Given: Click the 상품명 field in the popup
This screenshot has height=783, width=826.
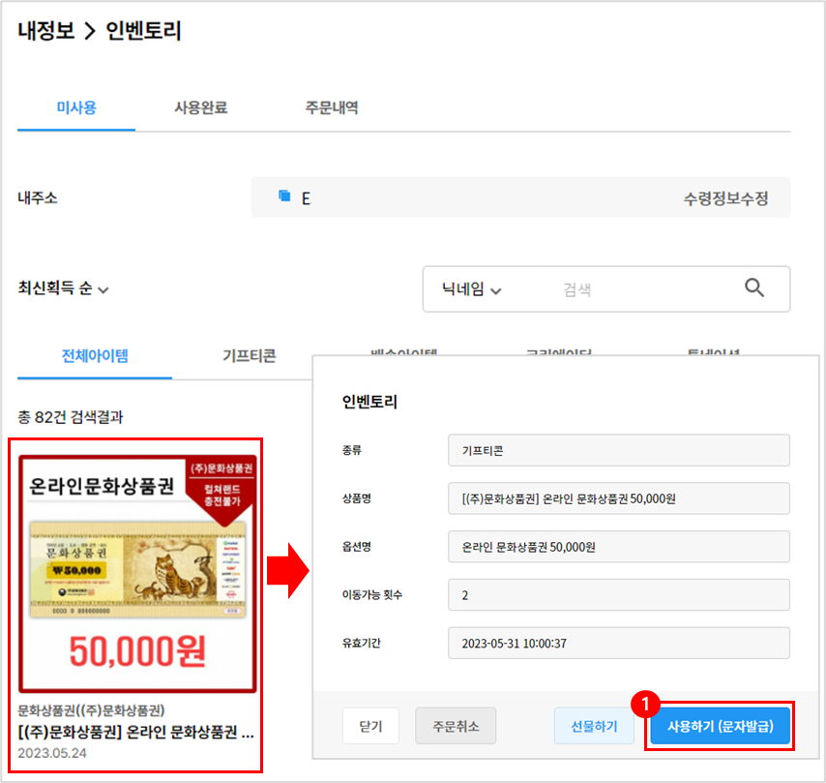Looking at the screenshot, I should click(x=618, y=498).
